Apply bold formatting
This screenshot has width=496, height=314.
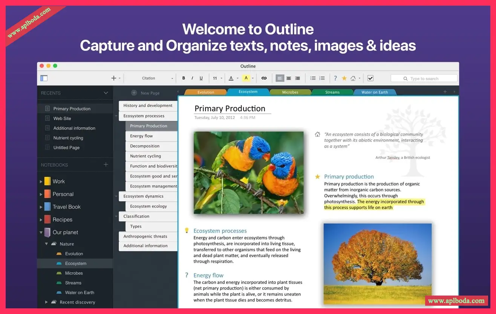[x=184, y=78]
